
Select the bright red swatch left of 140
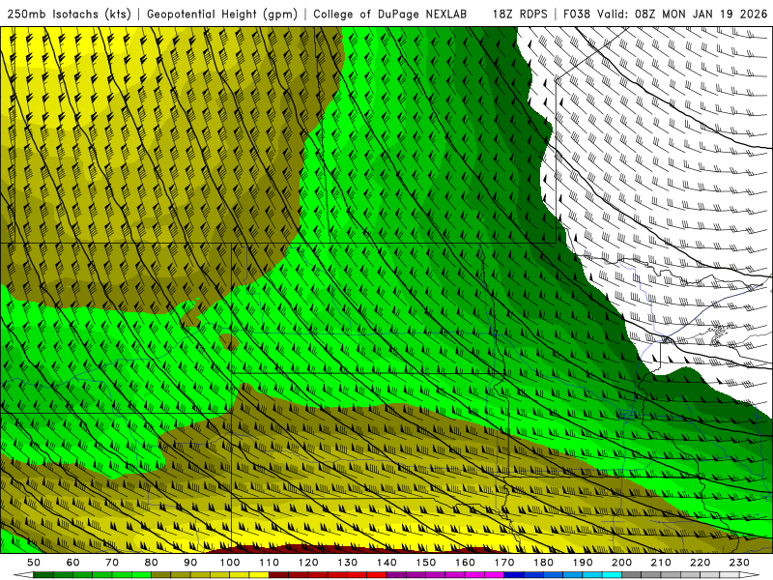coord(377,575)
